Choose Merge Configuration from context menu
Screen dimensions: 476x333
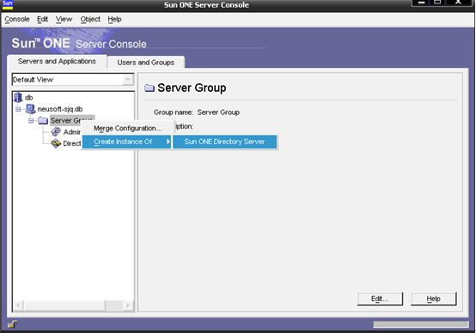click(x=127, y=128)
